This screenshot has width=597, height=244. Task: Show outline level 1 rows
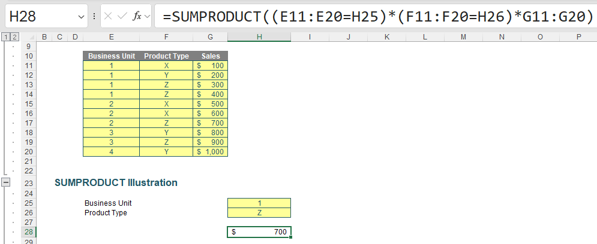point(6,37)
